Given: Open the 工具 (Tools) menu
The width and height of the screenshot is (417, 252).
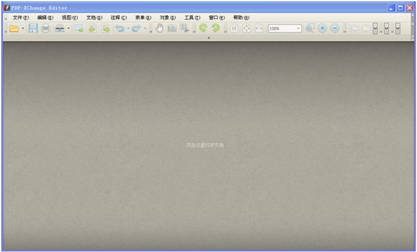Looking at the screenshot, I should coord(192,17).
